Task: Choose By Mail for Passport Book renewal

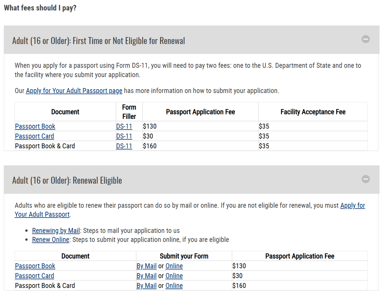Action: 146,266
